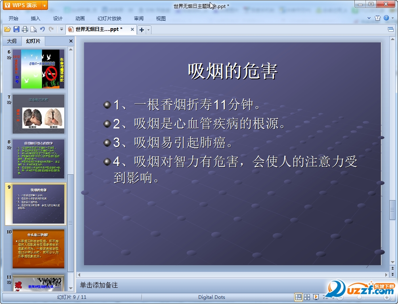Click 幻灯片 9 / 11 status indicator
The width and height of the screenshot is (398, 304).
(72, 297)
